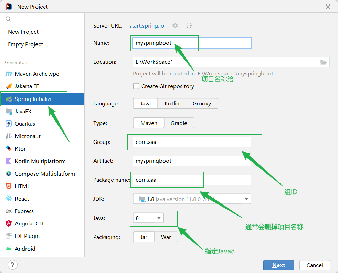Choose the Angular CLI generator
Viewport: 338px width, 273px height.
42,224
